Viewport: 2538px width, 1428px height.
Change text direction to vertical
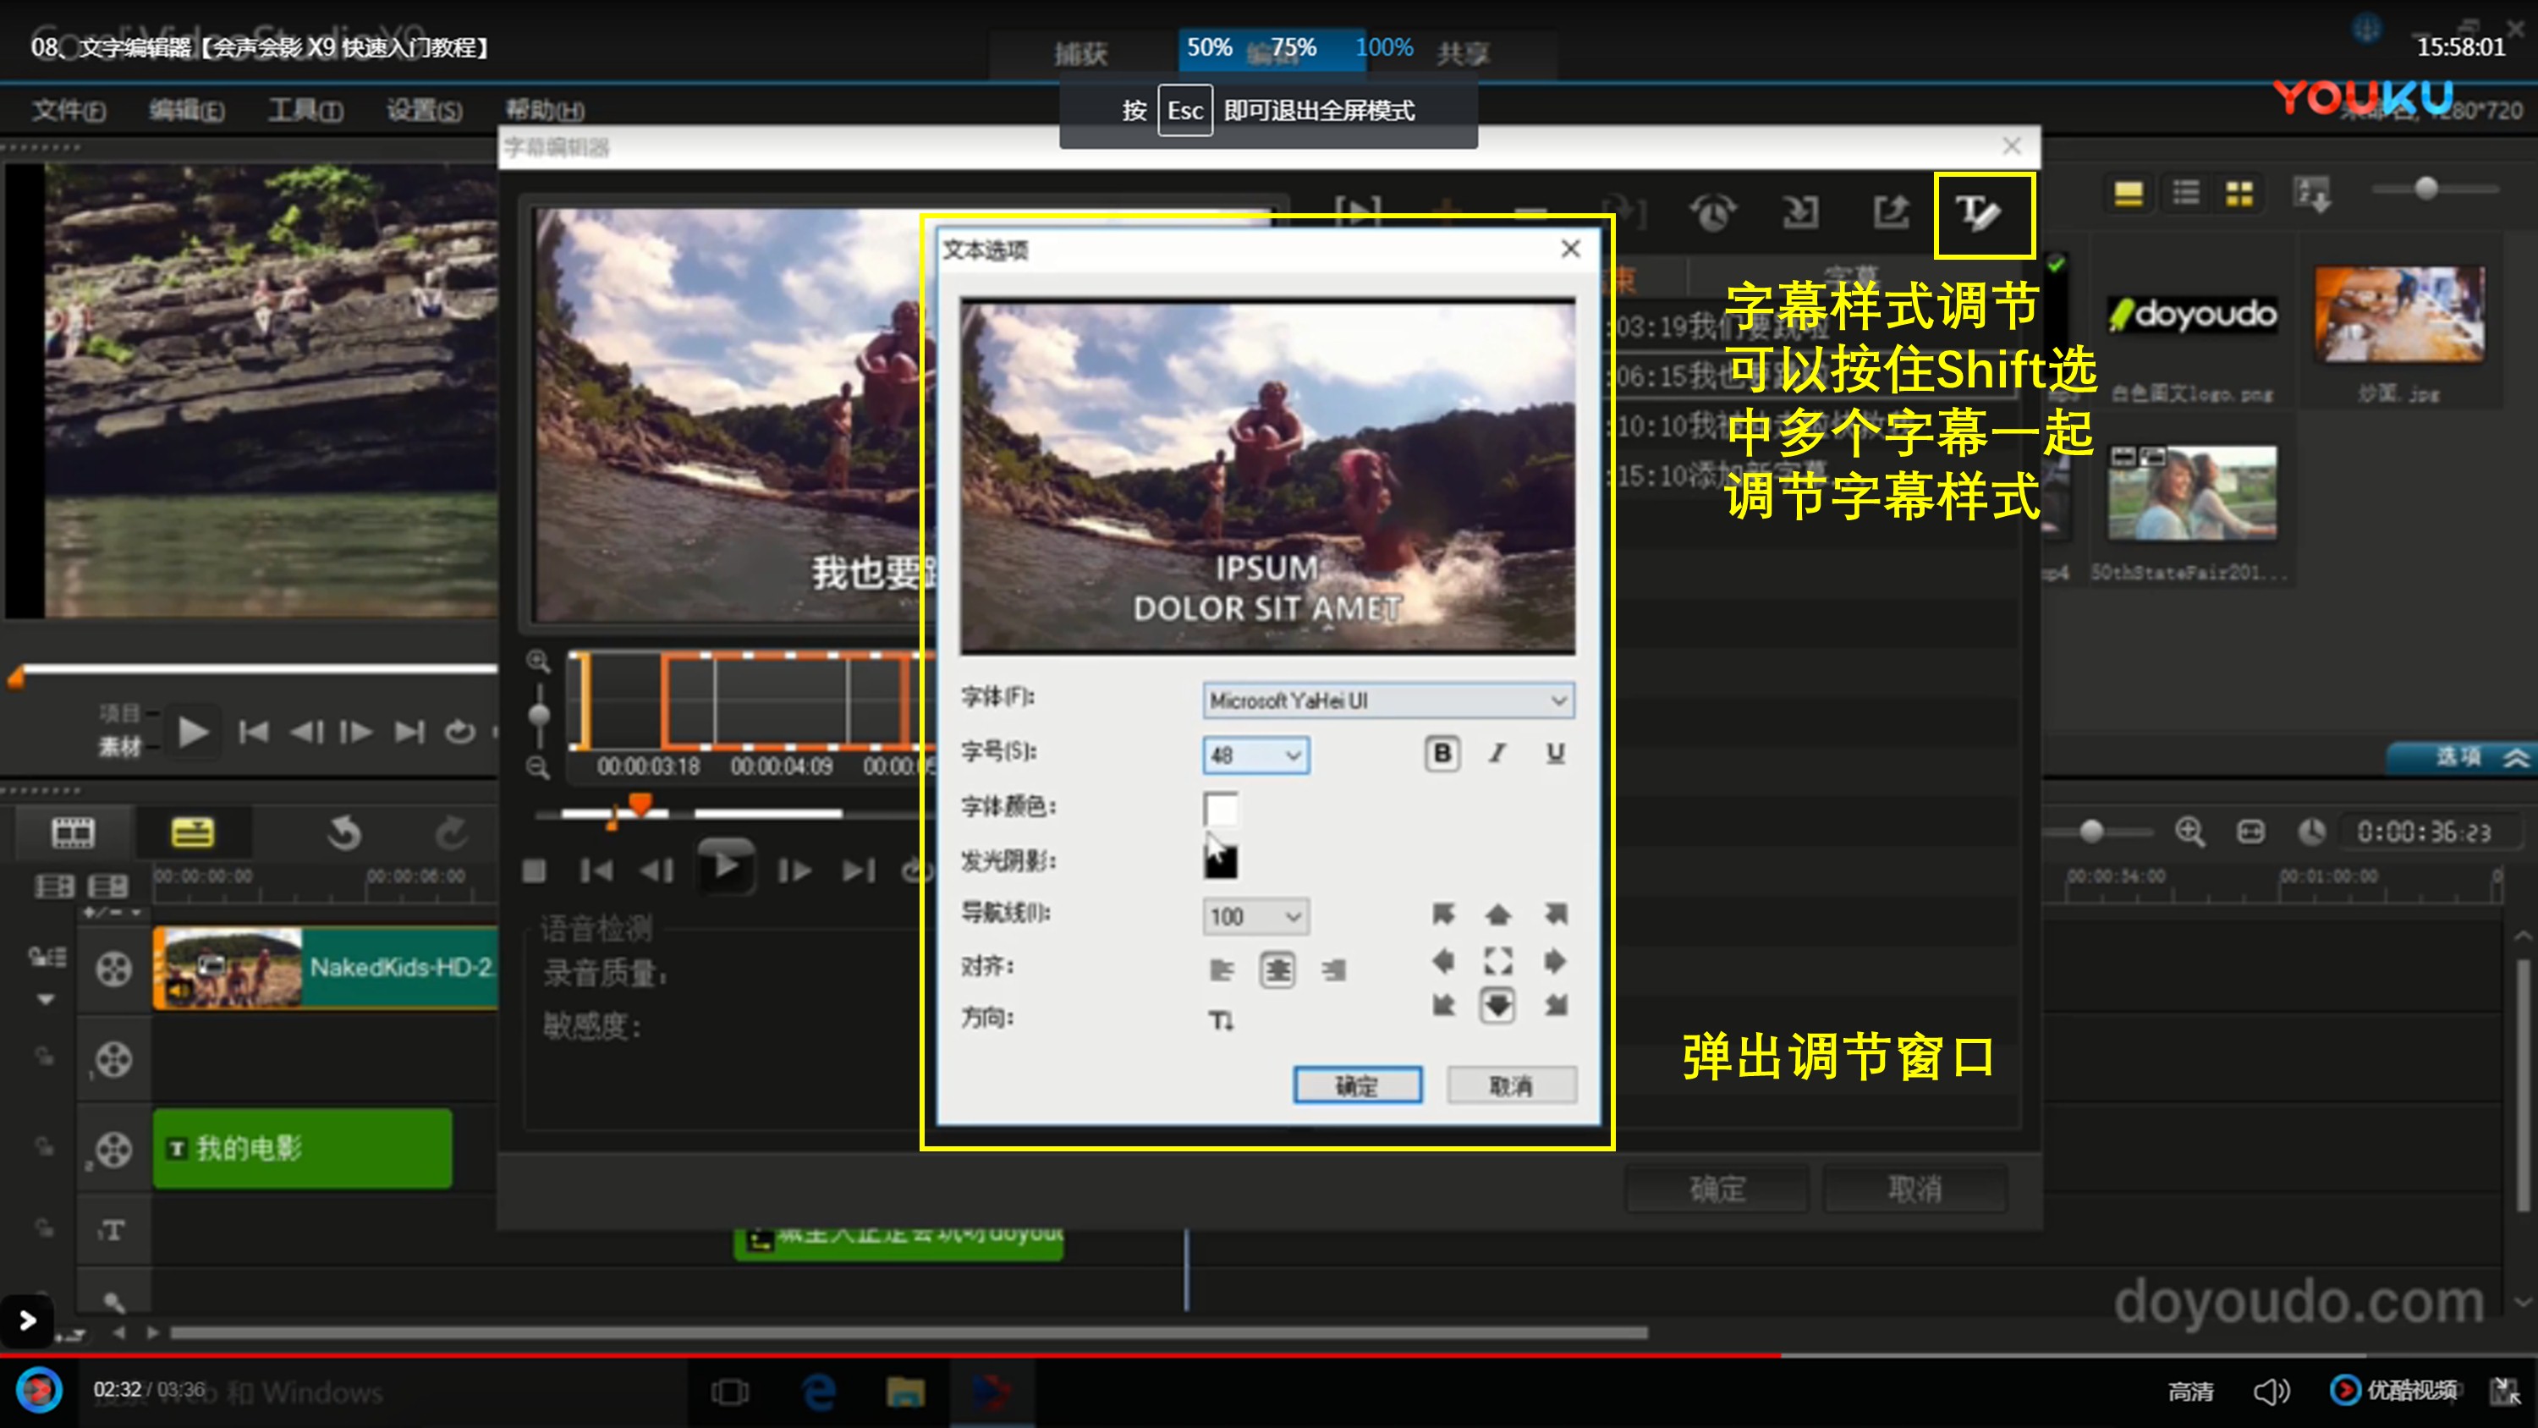[1221, 1020]
